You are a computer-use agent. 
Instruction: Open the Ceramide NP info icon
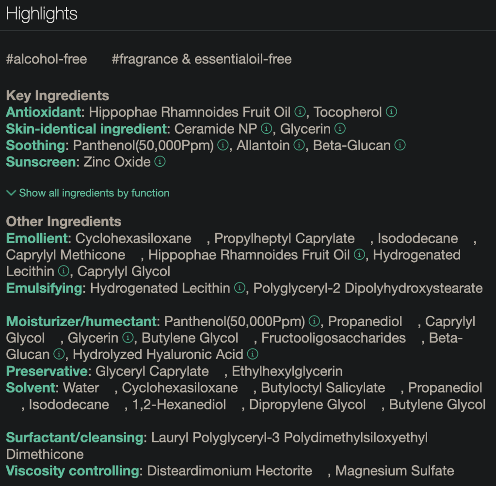(266, 129)
